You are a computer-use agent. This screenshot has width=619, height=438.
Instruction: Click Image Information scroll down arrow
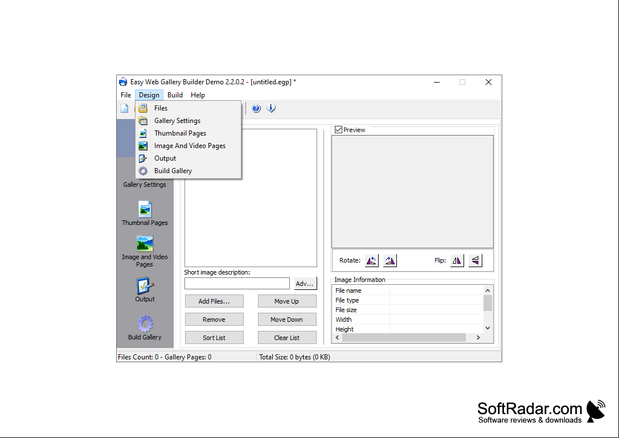488,328
